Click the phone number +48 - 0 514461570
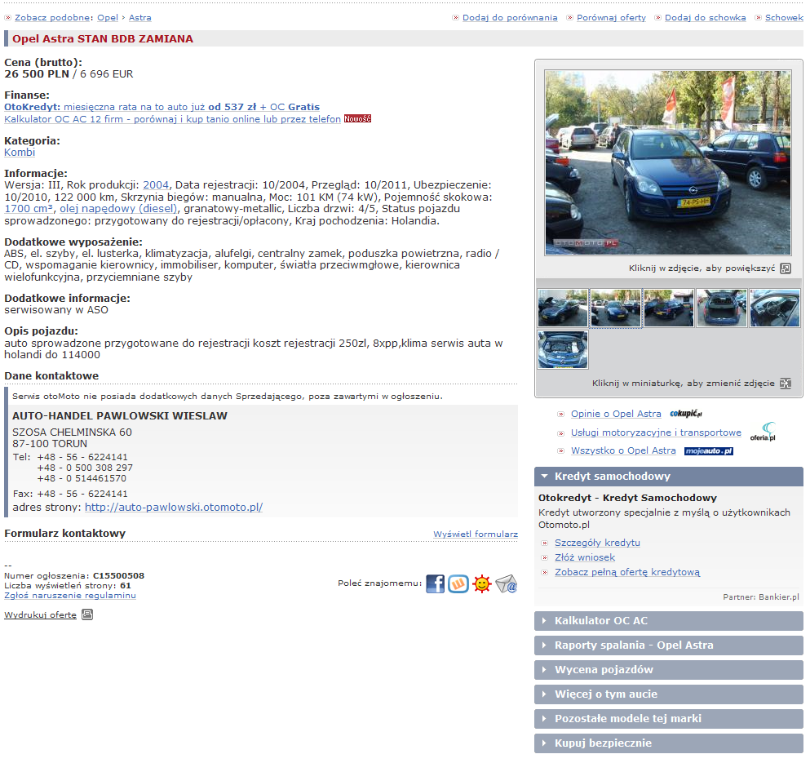 click(82, 479)
